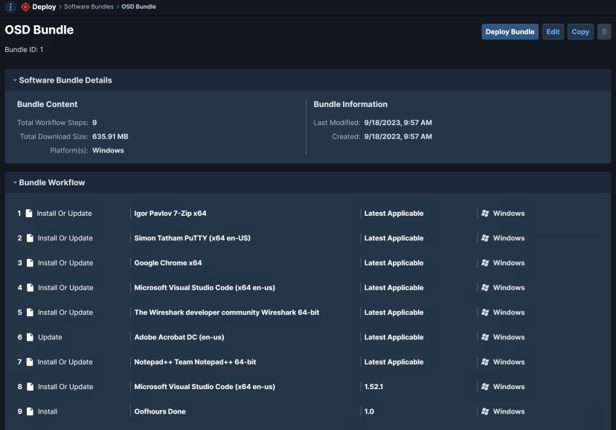
Task: Collapse the Software Bundle Details section
Action: pyautogui.click(x=16, y=80)
